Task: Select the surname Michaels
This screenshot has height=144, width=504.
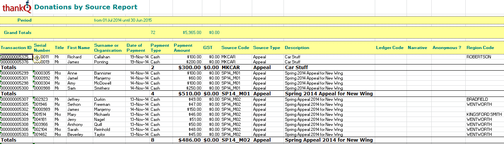Action: [x=102, y=114]
